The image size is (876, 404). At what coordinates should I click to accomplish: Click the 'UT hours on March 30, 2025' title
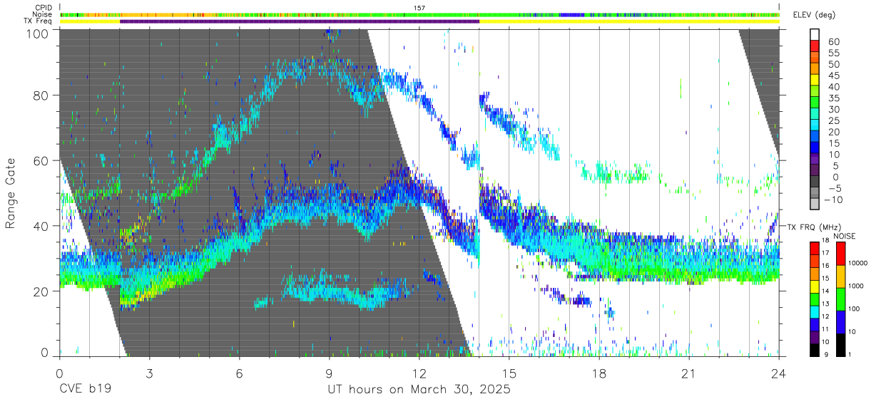(x=419, y=390)
